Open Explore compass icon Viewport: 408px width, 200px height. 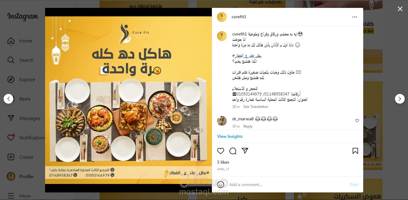click(11, 79)
